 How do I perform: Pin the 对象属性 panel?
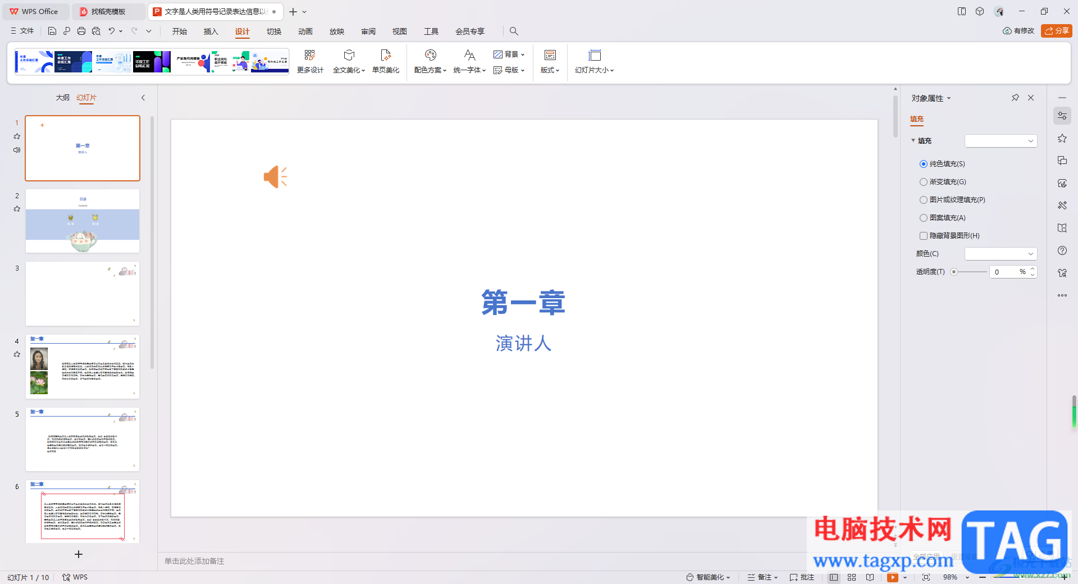(1015, 98)
